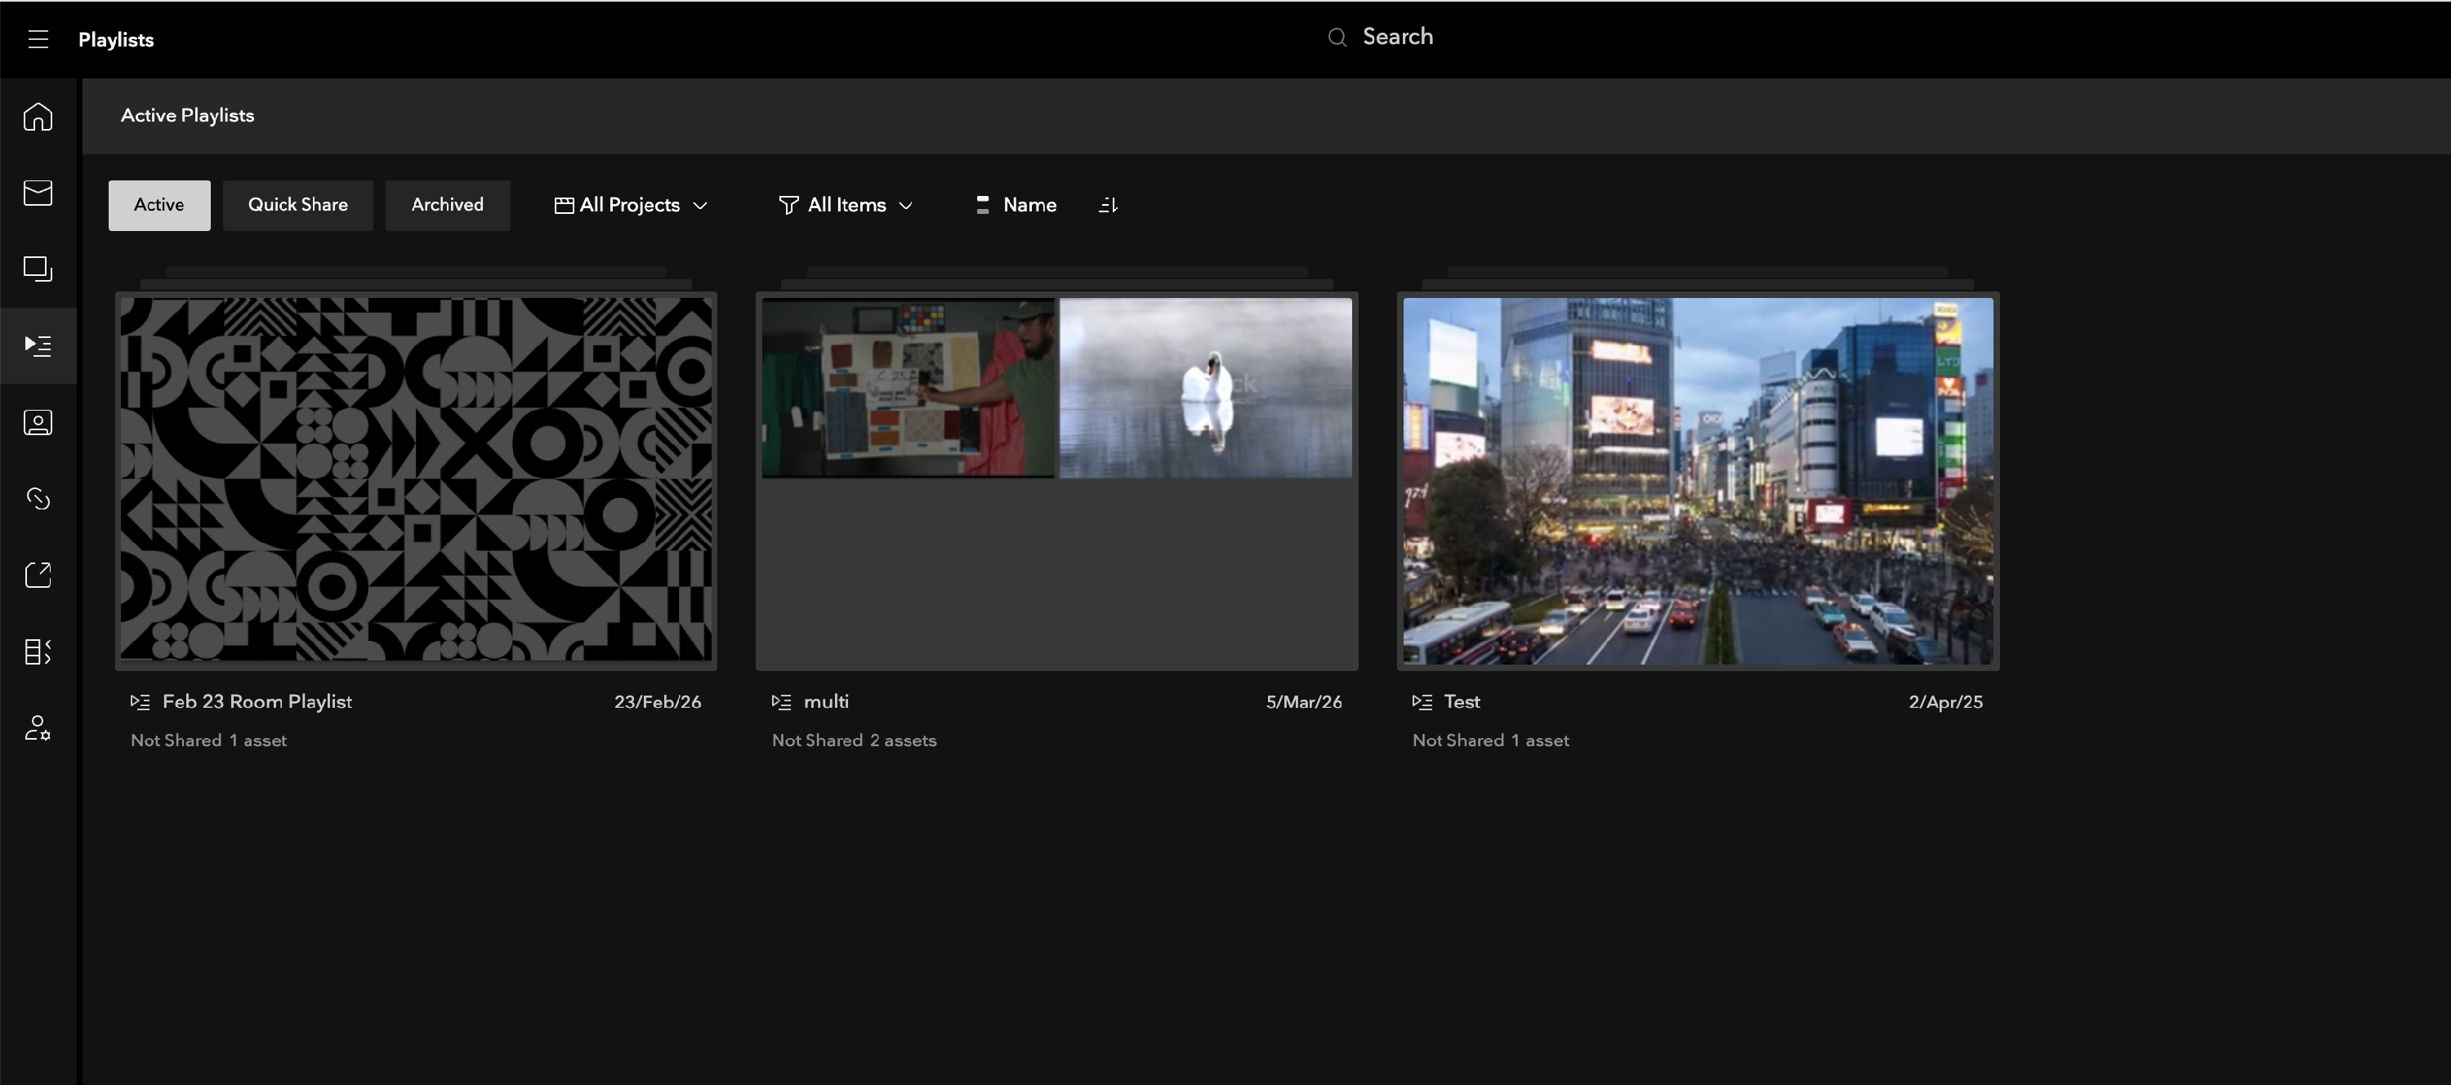Open the Playlists sidebar icon
The height and width of the screenshot is (1085, 2451).
[38, 345]
